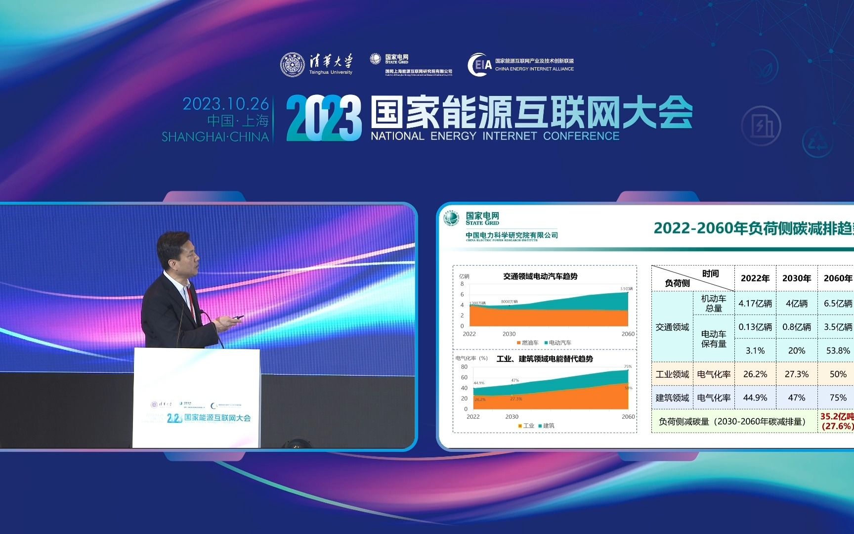Viewport: 854px width, 534px height.
Task: Click the Tsinghua University round seal logo
Action: click(x=293, y=65)
